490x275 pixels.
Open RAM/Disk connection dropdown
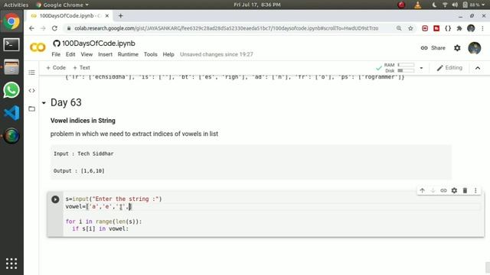coord(421,68)
